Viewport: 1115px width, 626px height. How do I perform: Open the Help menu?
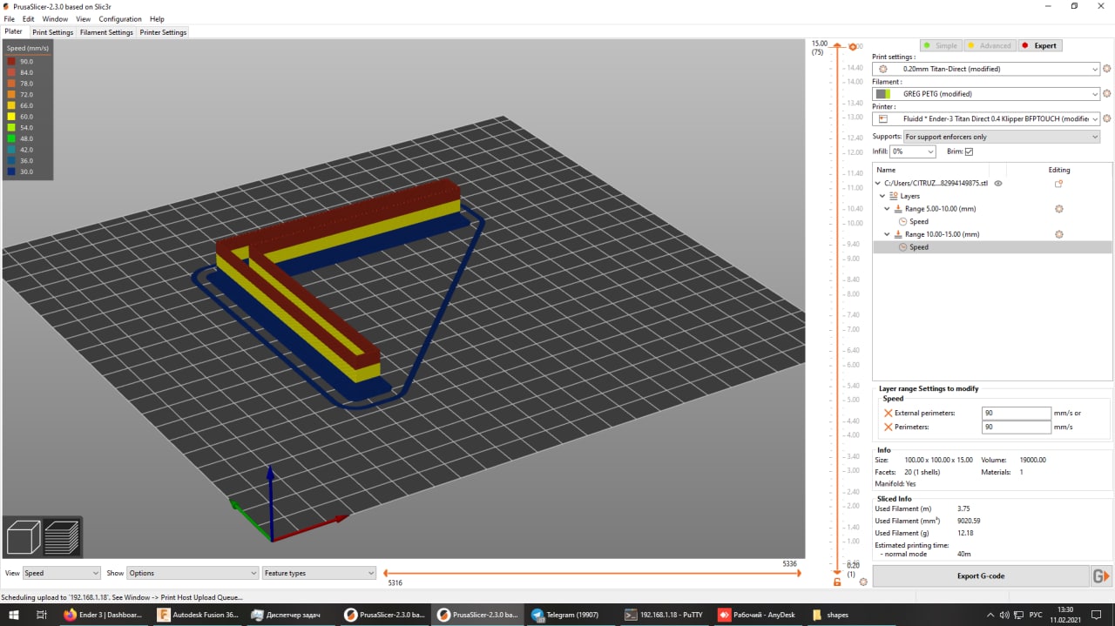pyautogui.click(x=157, y=19)
